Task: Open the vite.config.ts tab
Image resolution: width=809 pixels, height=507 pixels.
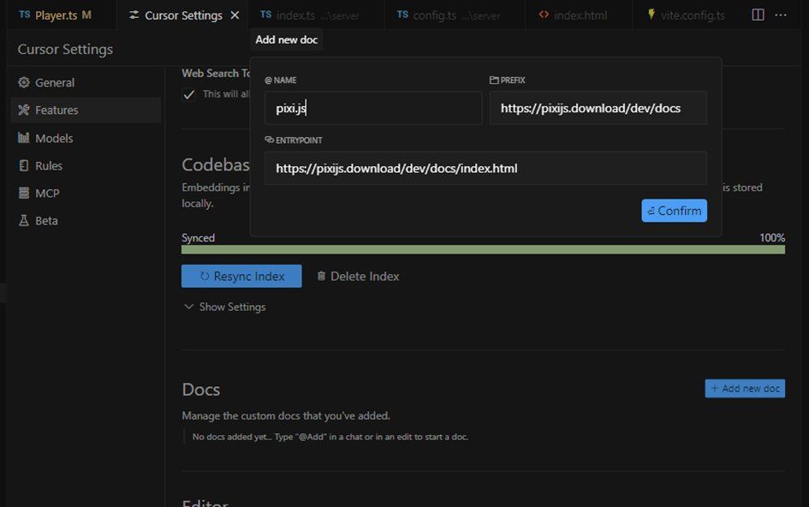Action: (689, 15)
